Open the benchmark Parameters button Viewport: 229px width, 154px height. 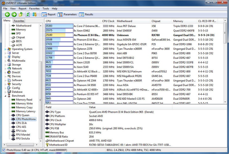pos(67,14)
